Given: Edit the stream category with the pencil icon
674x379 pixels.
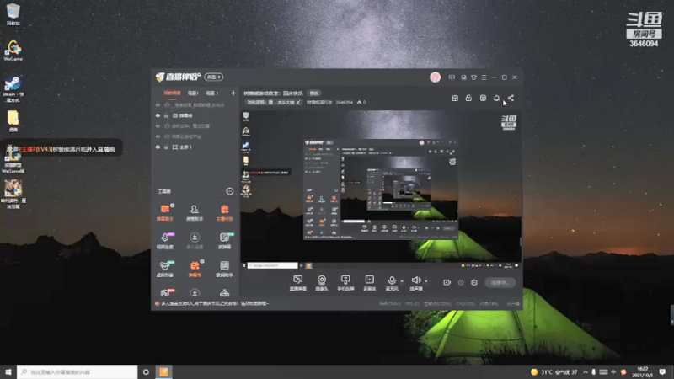Looking at the screenshot, I should click(298, 102).
